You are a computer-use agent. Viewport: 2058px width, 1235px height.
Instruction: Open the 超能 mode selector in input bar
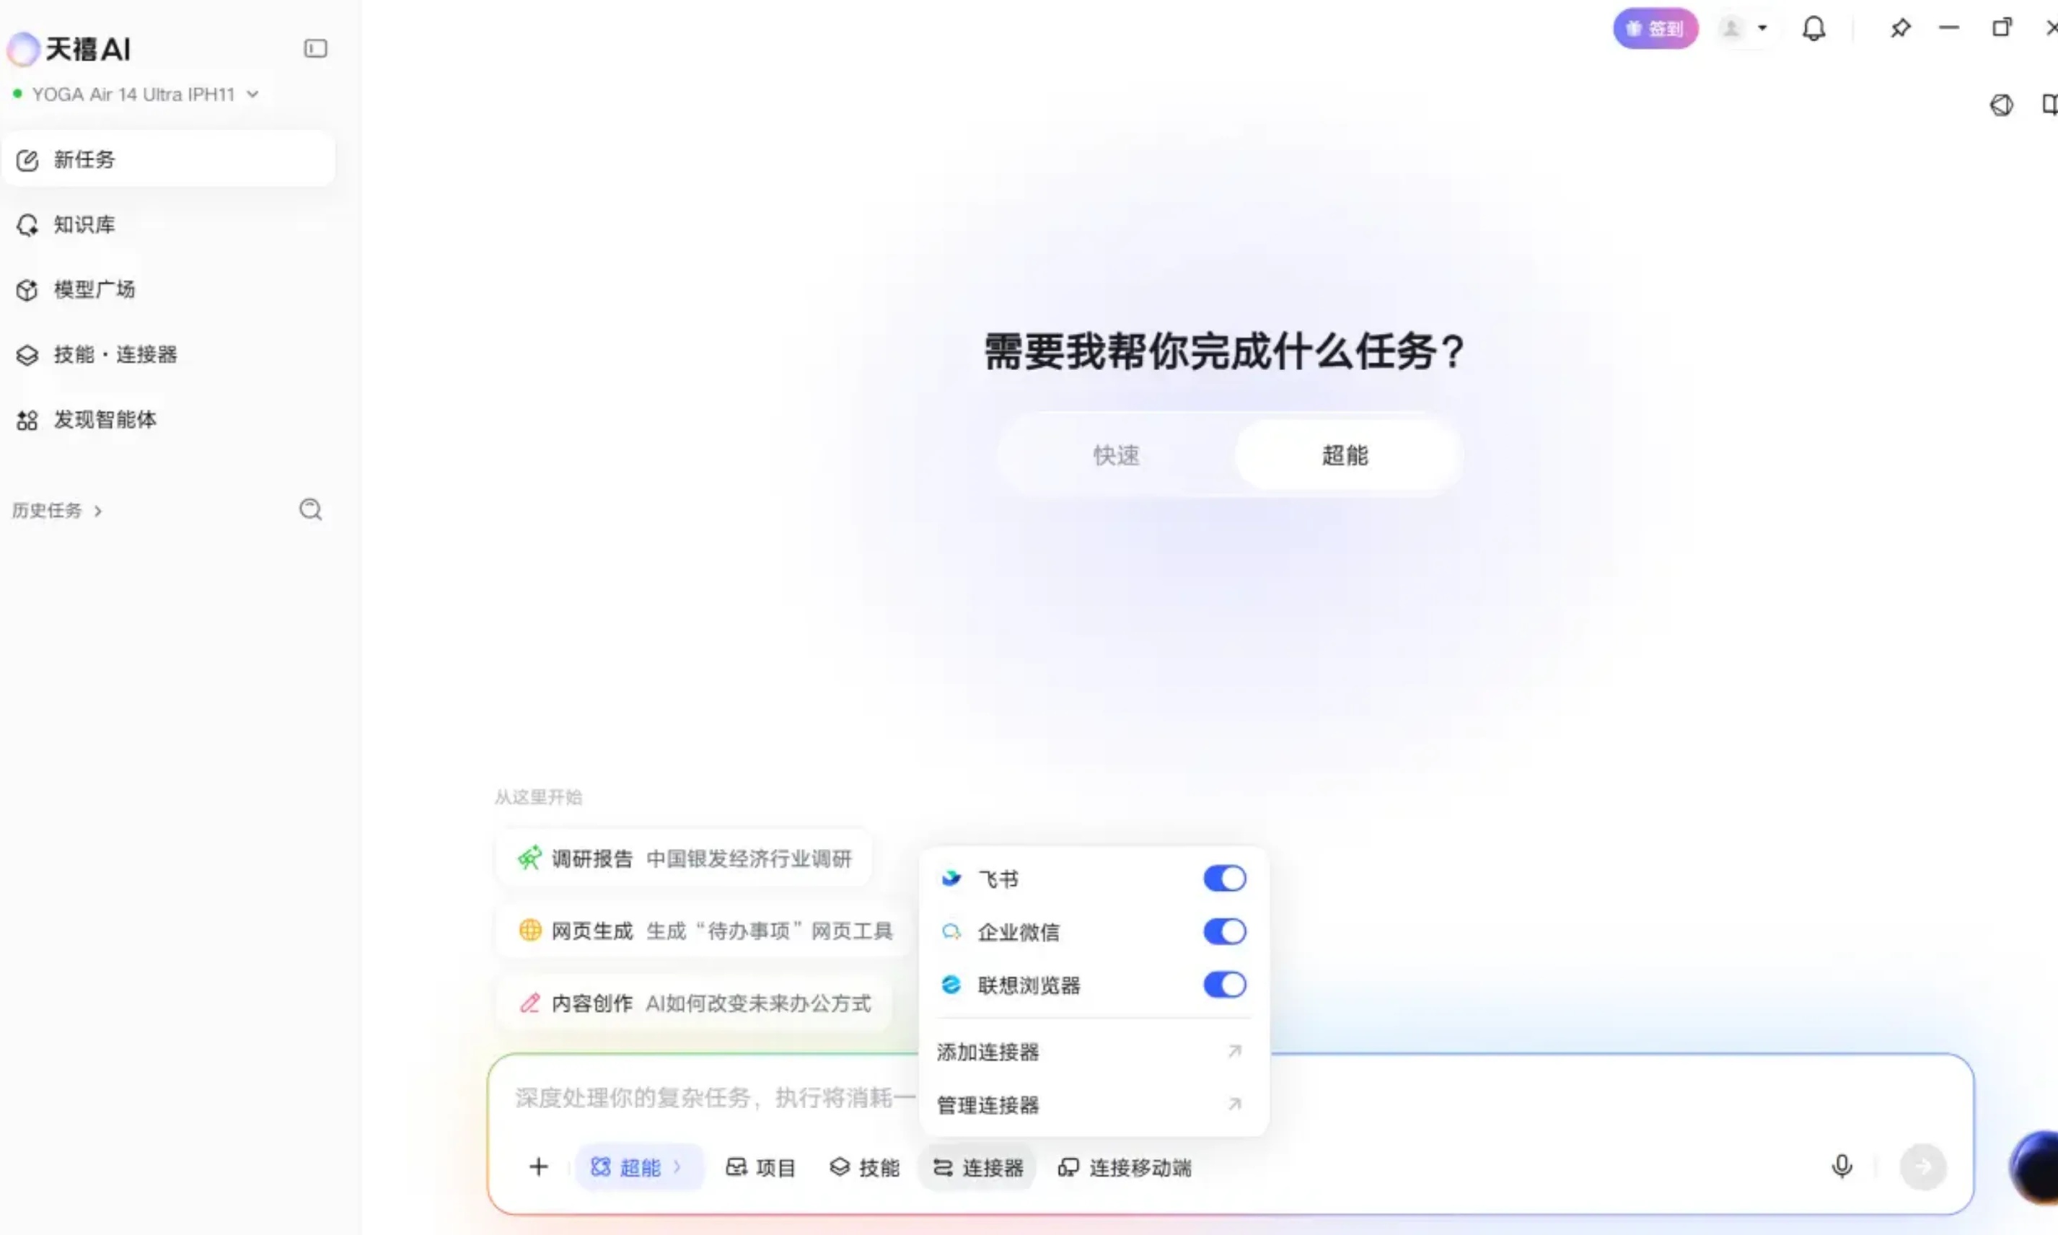(638, 1166)
